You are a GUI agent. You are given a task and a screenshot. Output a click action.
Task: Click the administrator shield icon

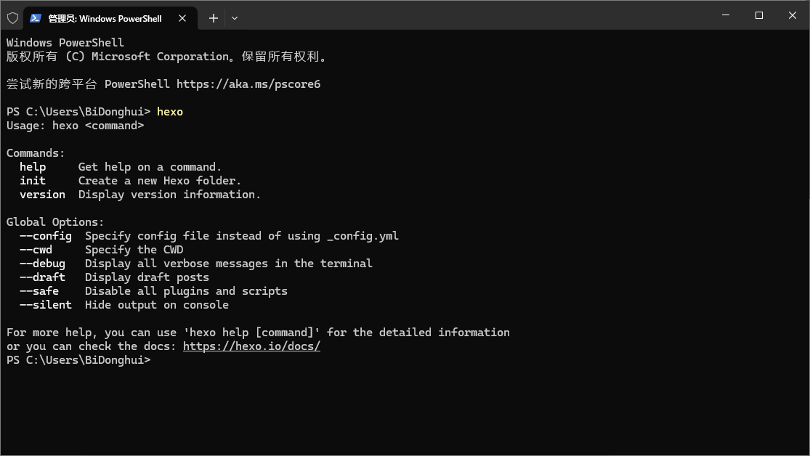12,18
